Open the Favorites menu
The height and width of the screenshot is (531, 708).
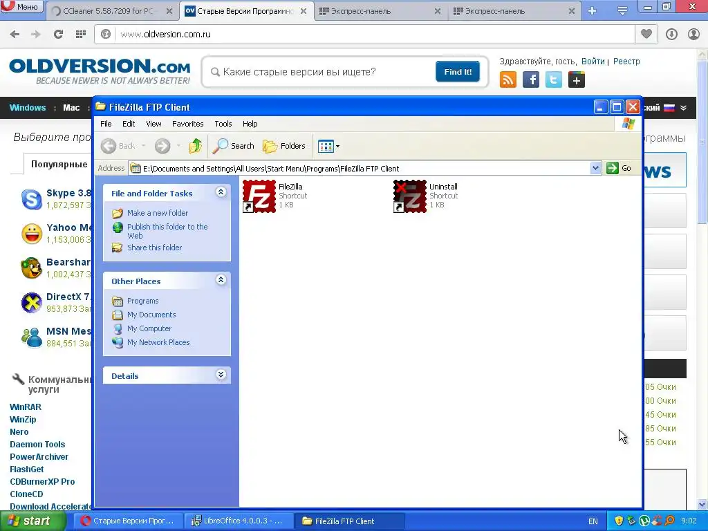188,124
